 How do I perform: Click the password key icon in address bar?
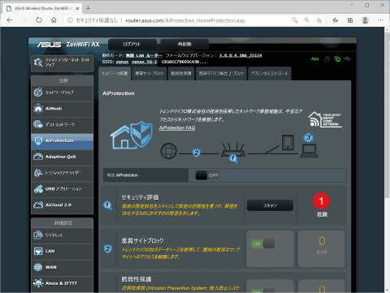point(295,20)
